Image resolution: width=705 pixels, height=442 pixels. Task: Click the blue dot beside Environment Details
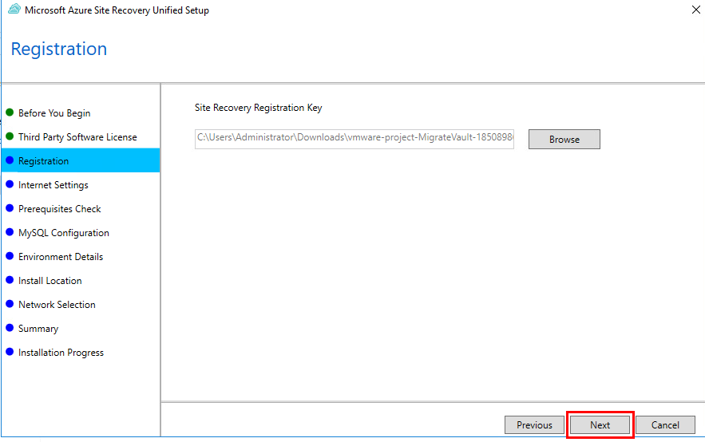[10, 256]
